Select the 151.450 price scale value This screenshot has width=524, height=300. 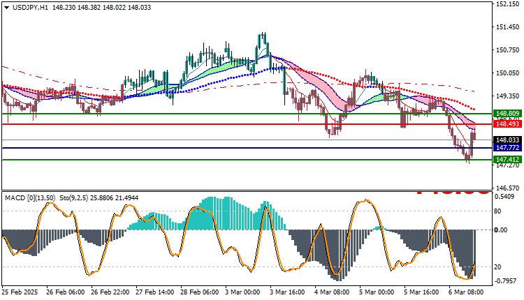point(508,27)
